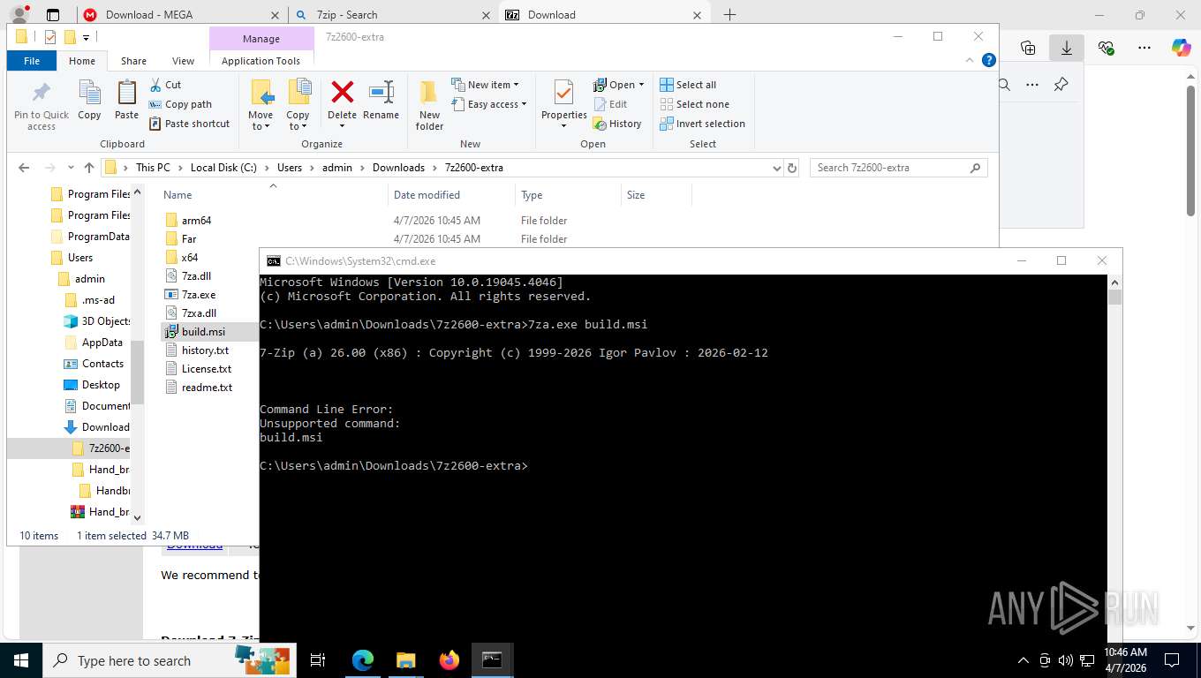The height and width of the screenshot is (678, 1201).
Task: Open the Copilot icon in Edge
Action: tap(1181, 48)
